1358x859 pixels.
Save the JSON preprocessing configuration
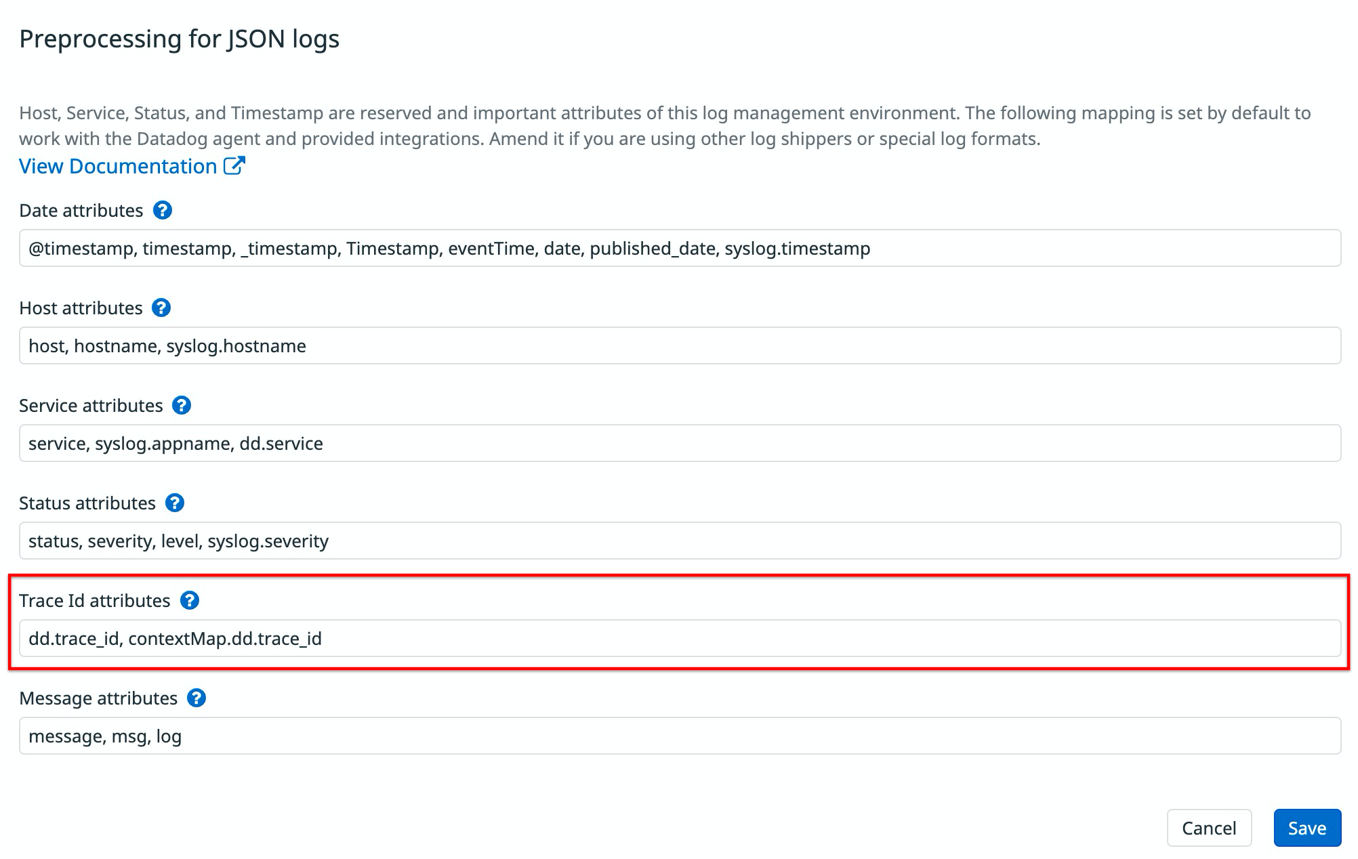tap(1306, 827)
